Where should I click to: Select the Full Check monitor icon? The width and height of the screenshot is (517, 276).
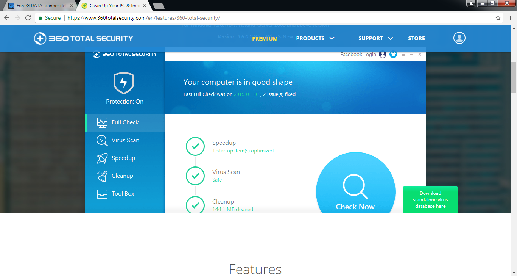click(x=102, y=122)
